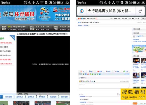
Task: Click into the Youku comment text box
Action: tap(104, 86)
